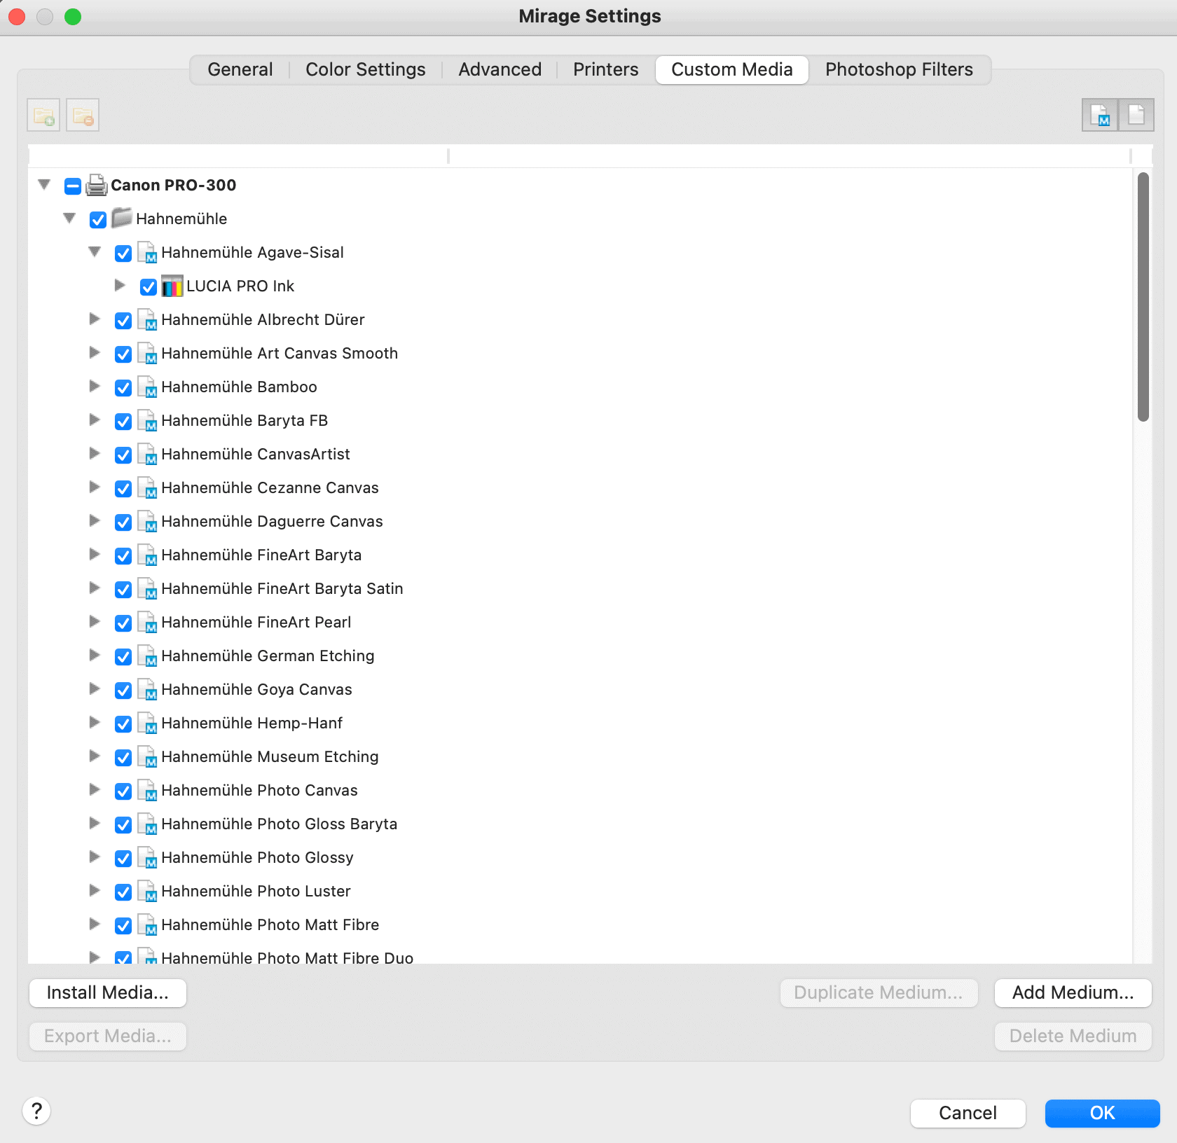This screenshot has height=1143, width=1177.
Task: Click the media icon beside FineArt Baryta Satin
Action: [147, 588]
